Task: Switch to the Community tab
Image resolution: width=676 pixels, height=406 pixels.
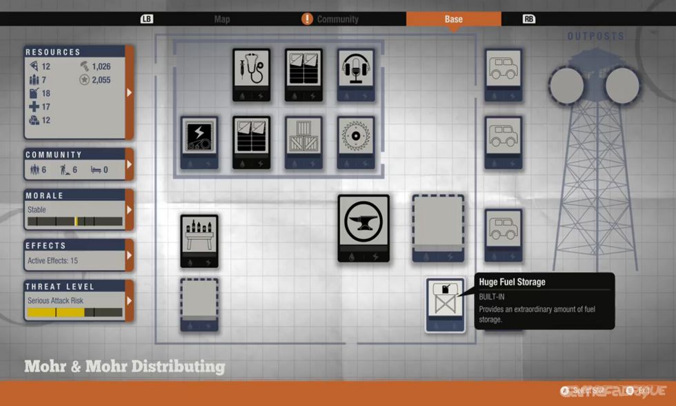Action: pos(337,19)
